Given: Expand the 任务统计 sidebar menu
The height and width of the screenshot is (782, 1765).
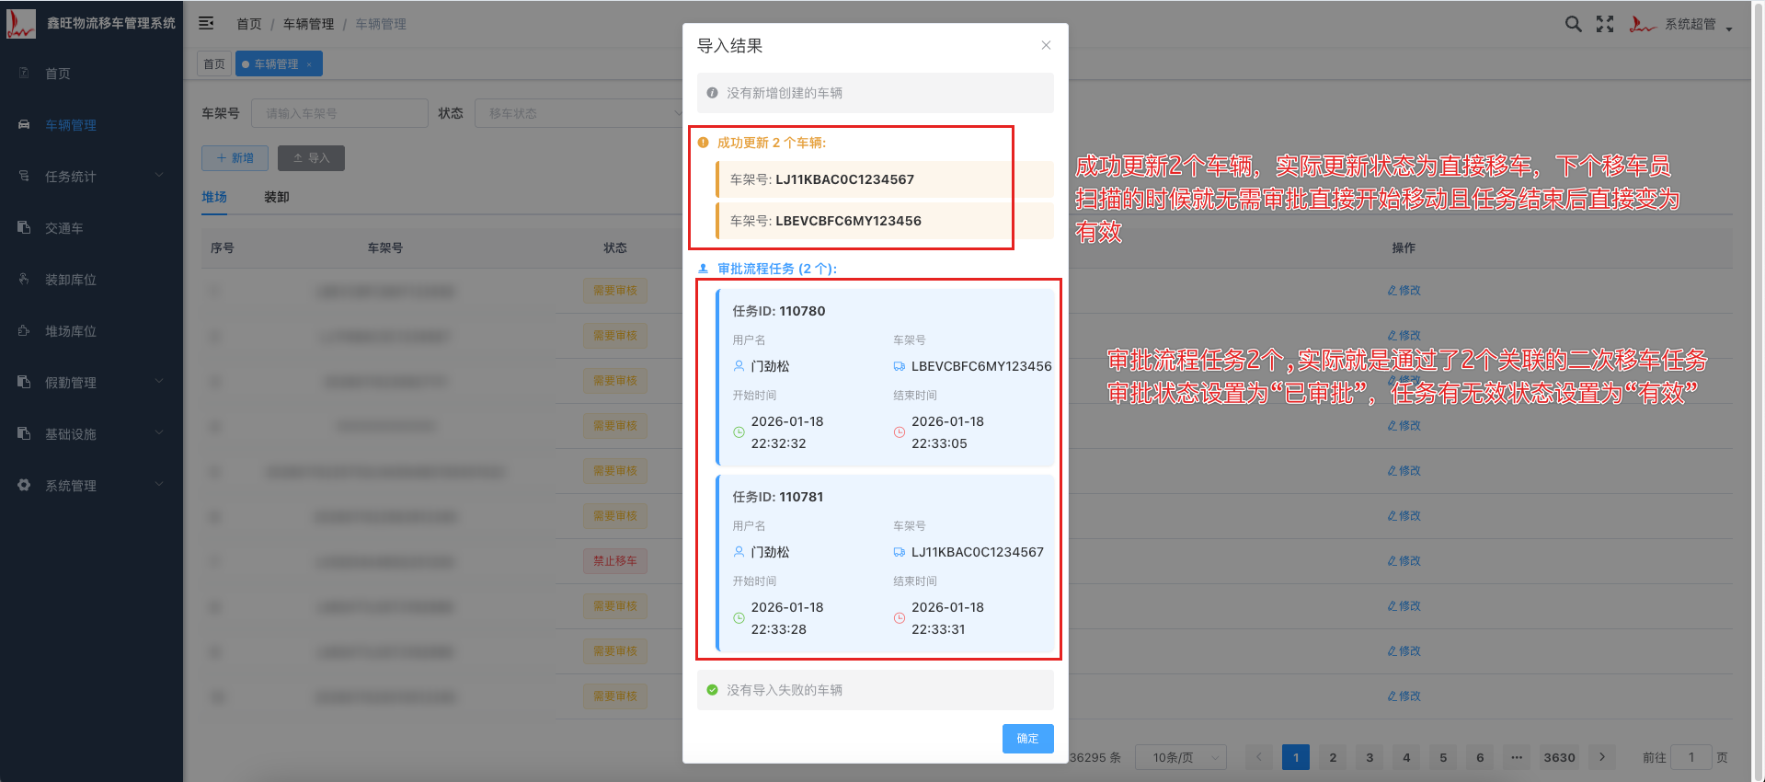Looking at the screenshot, I should click(x=91, y=177).
